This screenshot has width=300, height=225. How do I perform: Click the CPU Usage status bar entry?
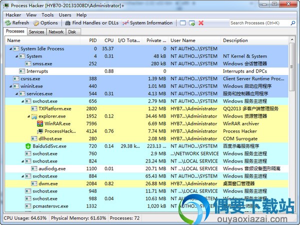(x=25, y=218)
